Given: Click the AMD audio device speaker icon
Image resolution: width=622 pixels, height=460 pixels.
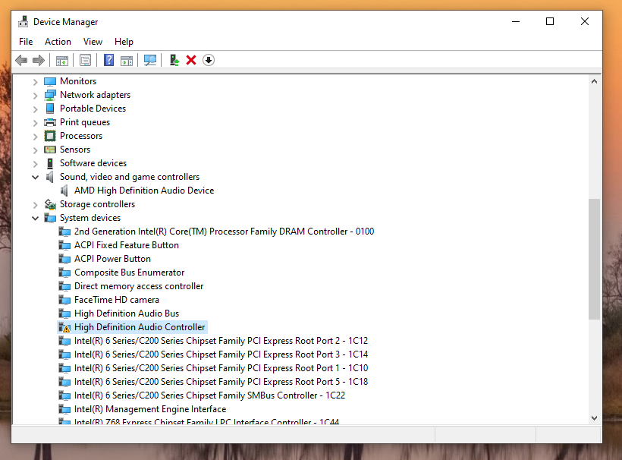Looking at the screenshot, I should 64,191.
